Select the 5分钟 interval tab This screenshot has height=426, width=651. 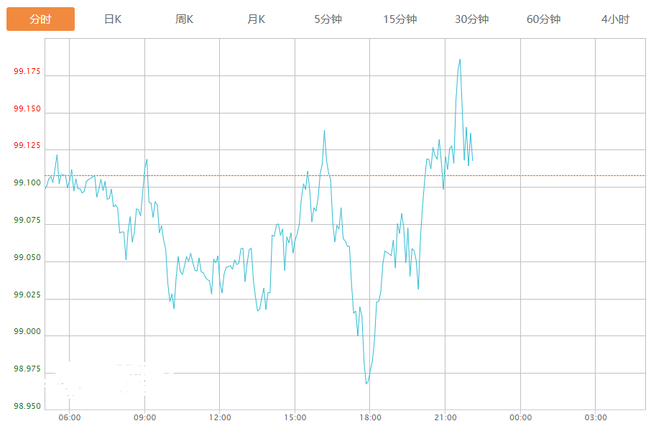point(328,19)
